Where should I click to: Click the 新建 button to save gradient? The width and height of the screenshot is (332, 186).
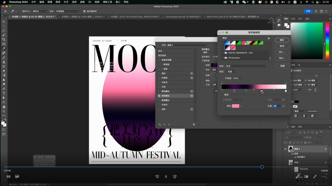point(282,66)
